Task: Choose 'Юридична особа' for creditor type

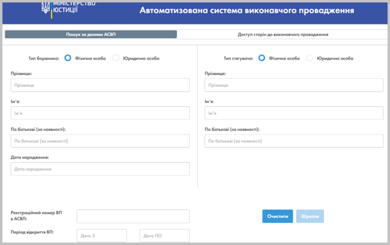Action: click(310, 58)
